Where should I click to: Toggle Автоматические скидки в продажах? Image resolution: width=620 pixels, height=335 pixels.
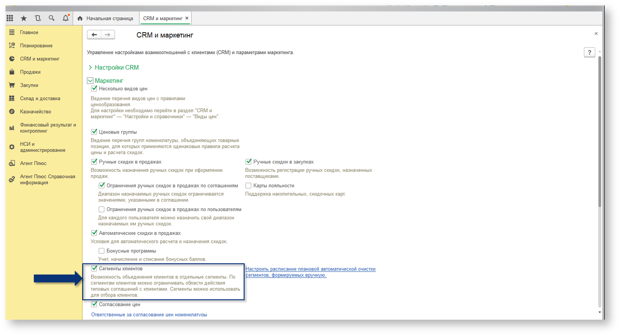tap(94, 233)
